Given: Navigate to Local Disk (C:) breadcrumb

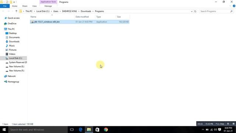Looking at the screenshot, I should point(43,11).
